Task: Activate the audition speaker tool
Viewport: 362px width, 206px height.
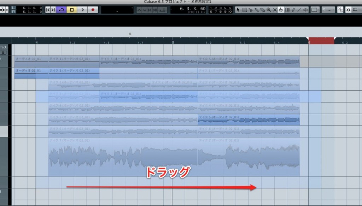Action: pyautogui.click(x=305, y=10)
